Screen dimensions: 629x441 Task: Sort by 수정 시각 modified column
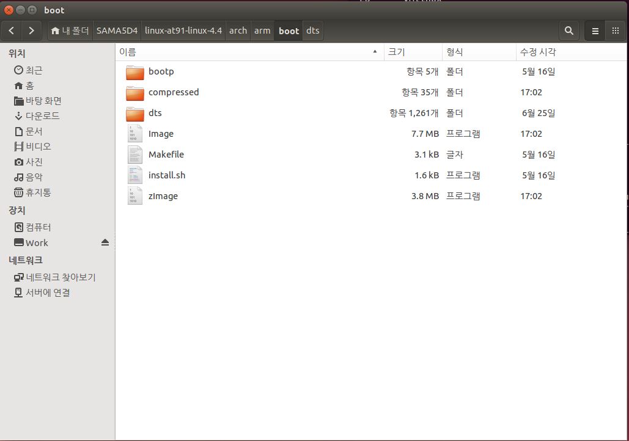coord(538,52)
